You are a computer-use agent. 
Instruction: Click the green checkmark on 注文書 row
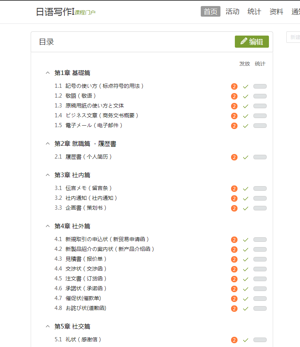tap(245, 279)
